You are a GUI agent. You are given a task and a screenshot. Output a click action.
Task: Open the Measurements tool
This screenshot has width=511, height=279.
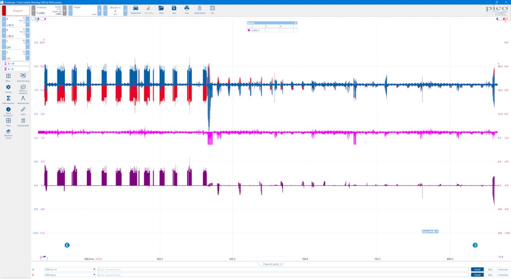click(23, 100)
